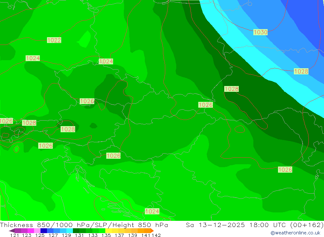Click the legend value 139
324x237 pixels.
[x=133, y=235]
